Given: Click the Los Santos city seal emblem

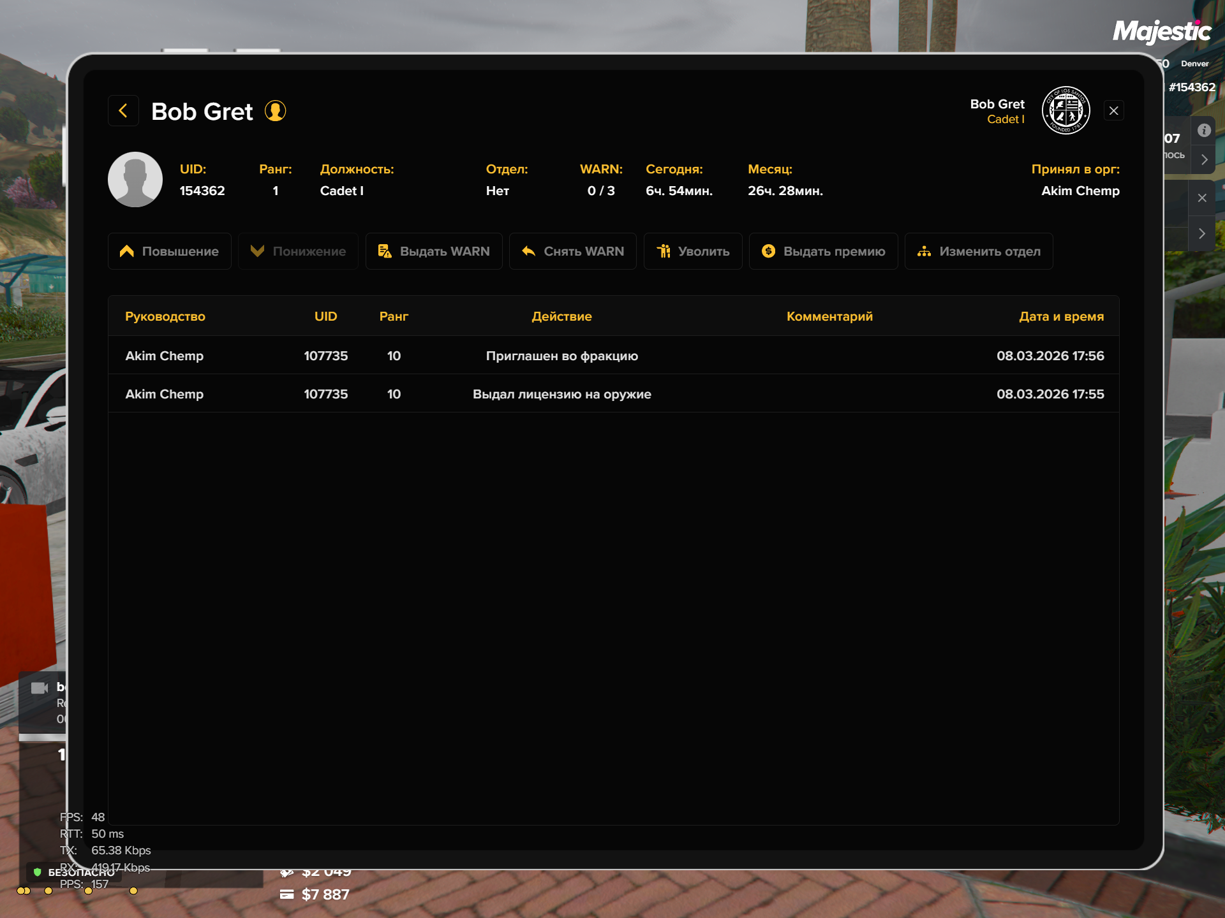Looking at the screenshot, I should pyautogui.click(x=1065, y=111).
